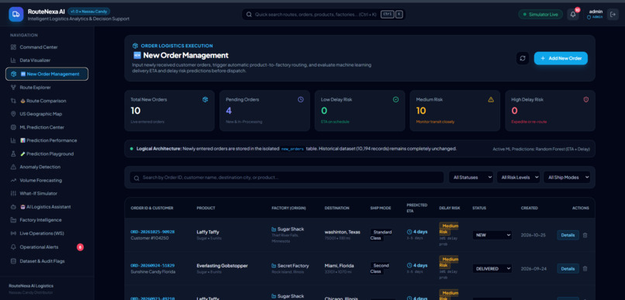Click the Miami, Florida destination cell

click(339, 266)
